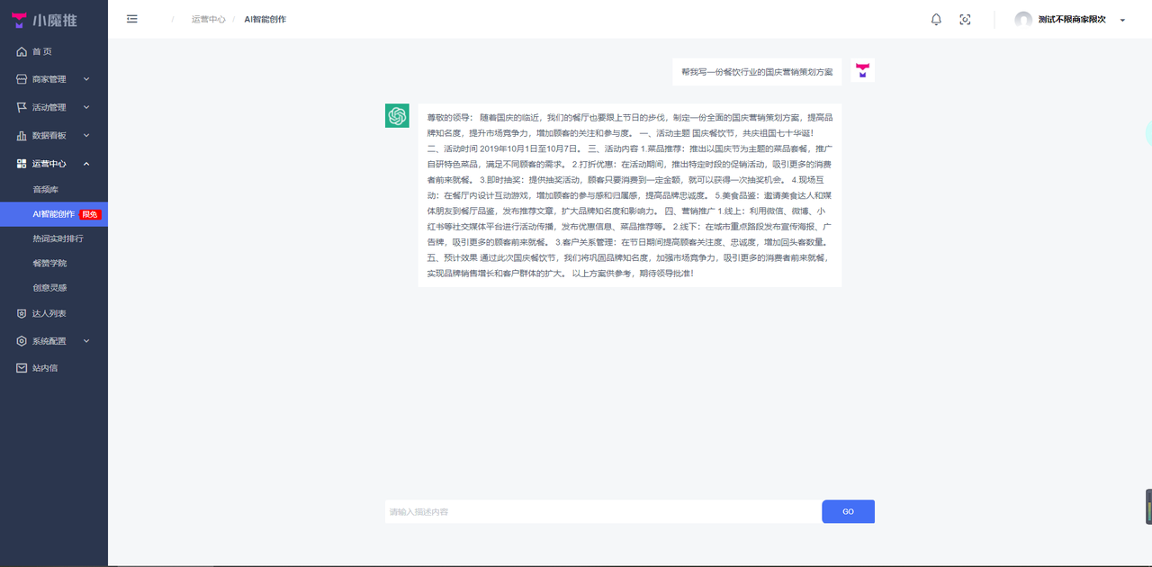Click the 小魔推 logo icon

click(x=19, y=19)
